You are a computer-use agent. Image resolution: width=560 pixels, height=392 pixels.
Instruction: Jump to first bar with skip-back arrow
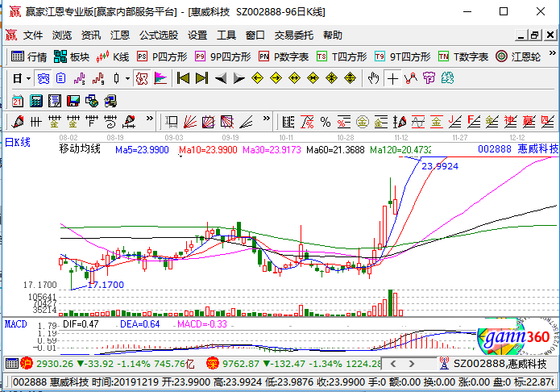[183, 78]
